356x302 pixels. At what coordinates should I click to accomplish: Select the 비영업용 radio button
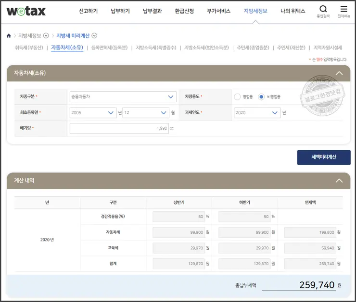[x=261, y=97]
